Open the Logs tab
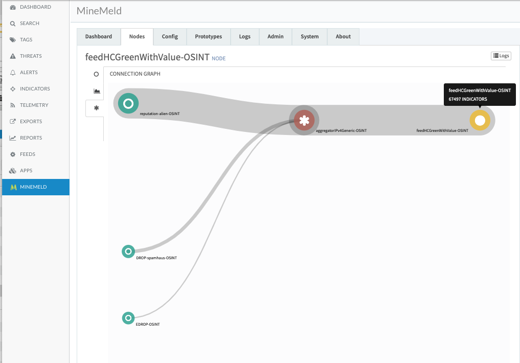520x363 pixels. coord(245,36)
